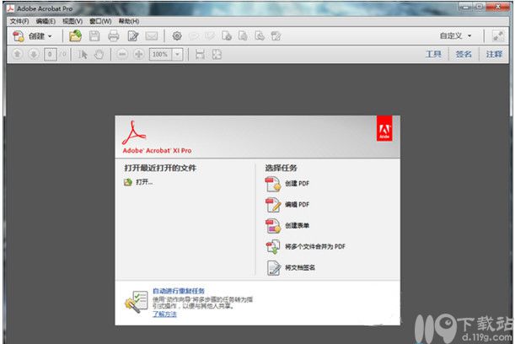Select the Hand pan tool
Screen dimensions: 515x344
click(99, 54)
